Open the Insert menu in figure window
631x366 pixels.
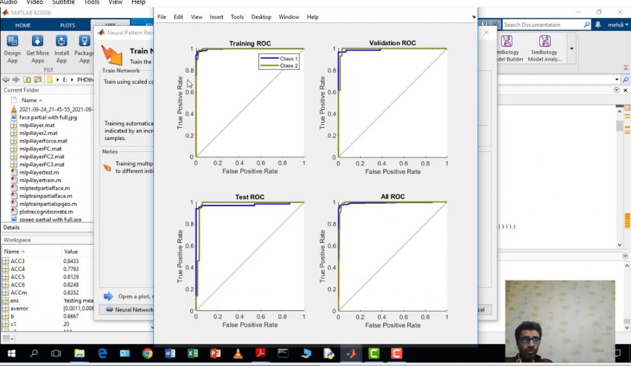point(216,17)
